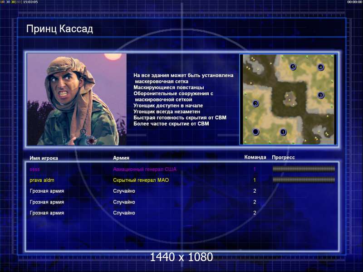Click the line "На все здания может быть установлена"
The width and height of the screenshot is (363, 272).
coord(183,75)
